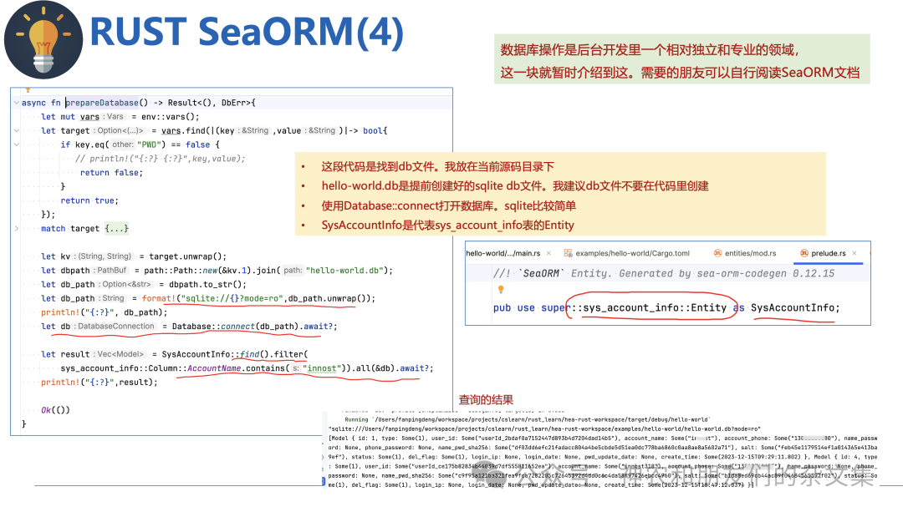Click the println!("{:?}",result) line
The height and width of the screenshot is (512, 903).
point(99,382)
